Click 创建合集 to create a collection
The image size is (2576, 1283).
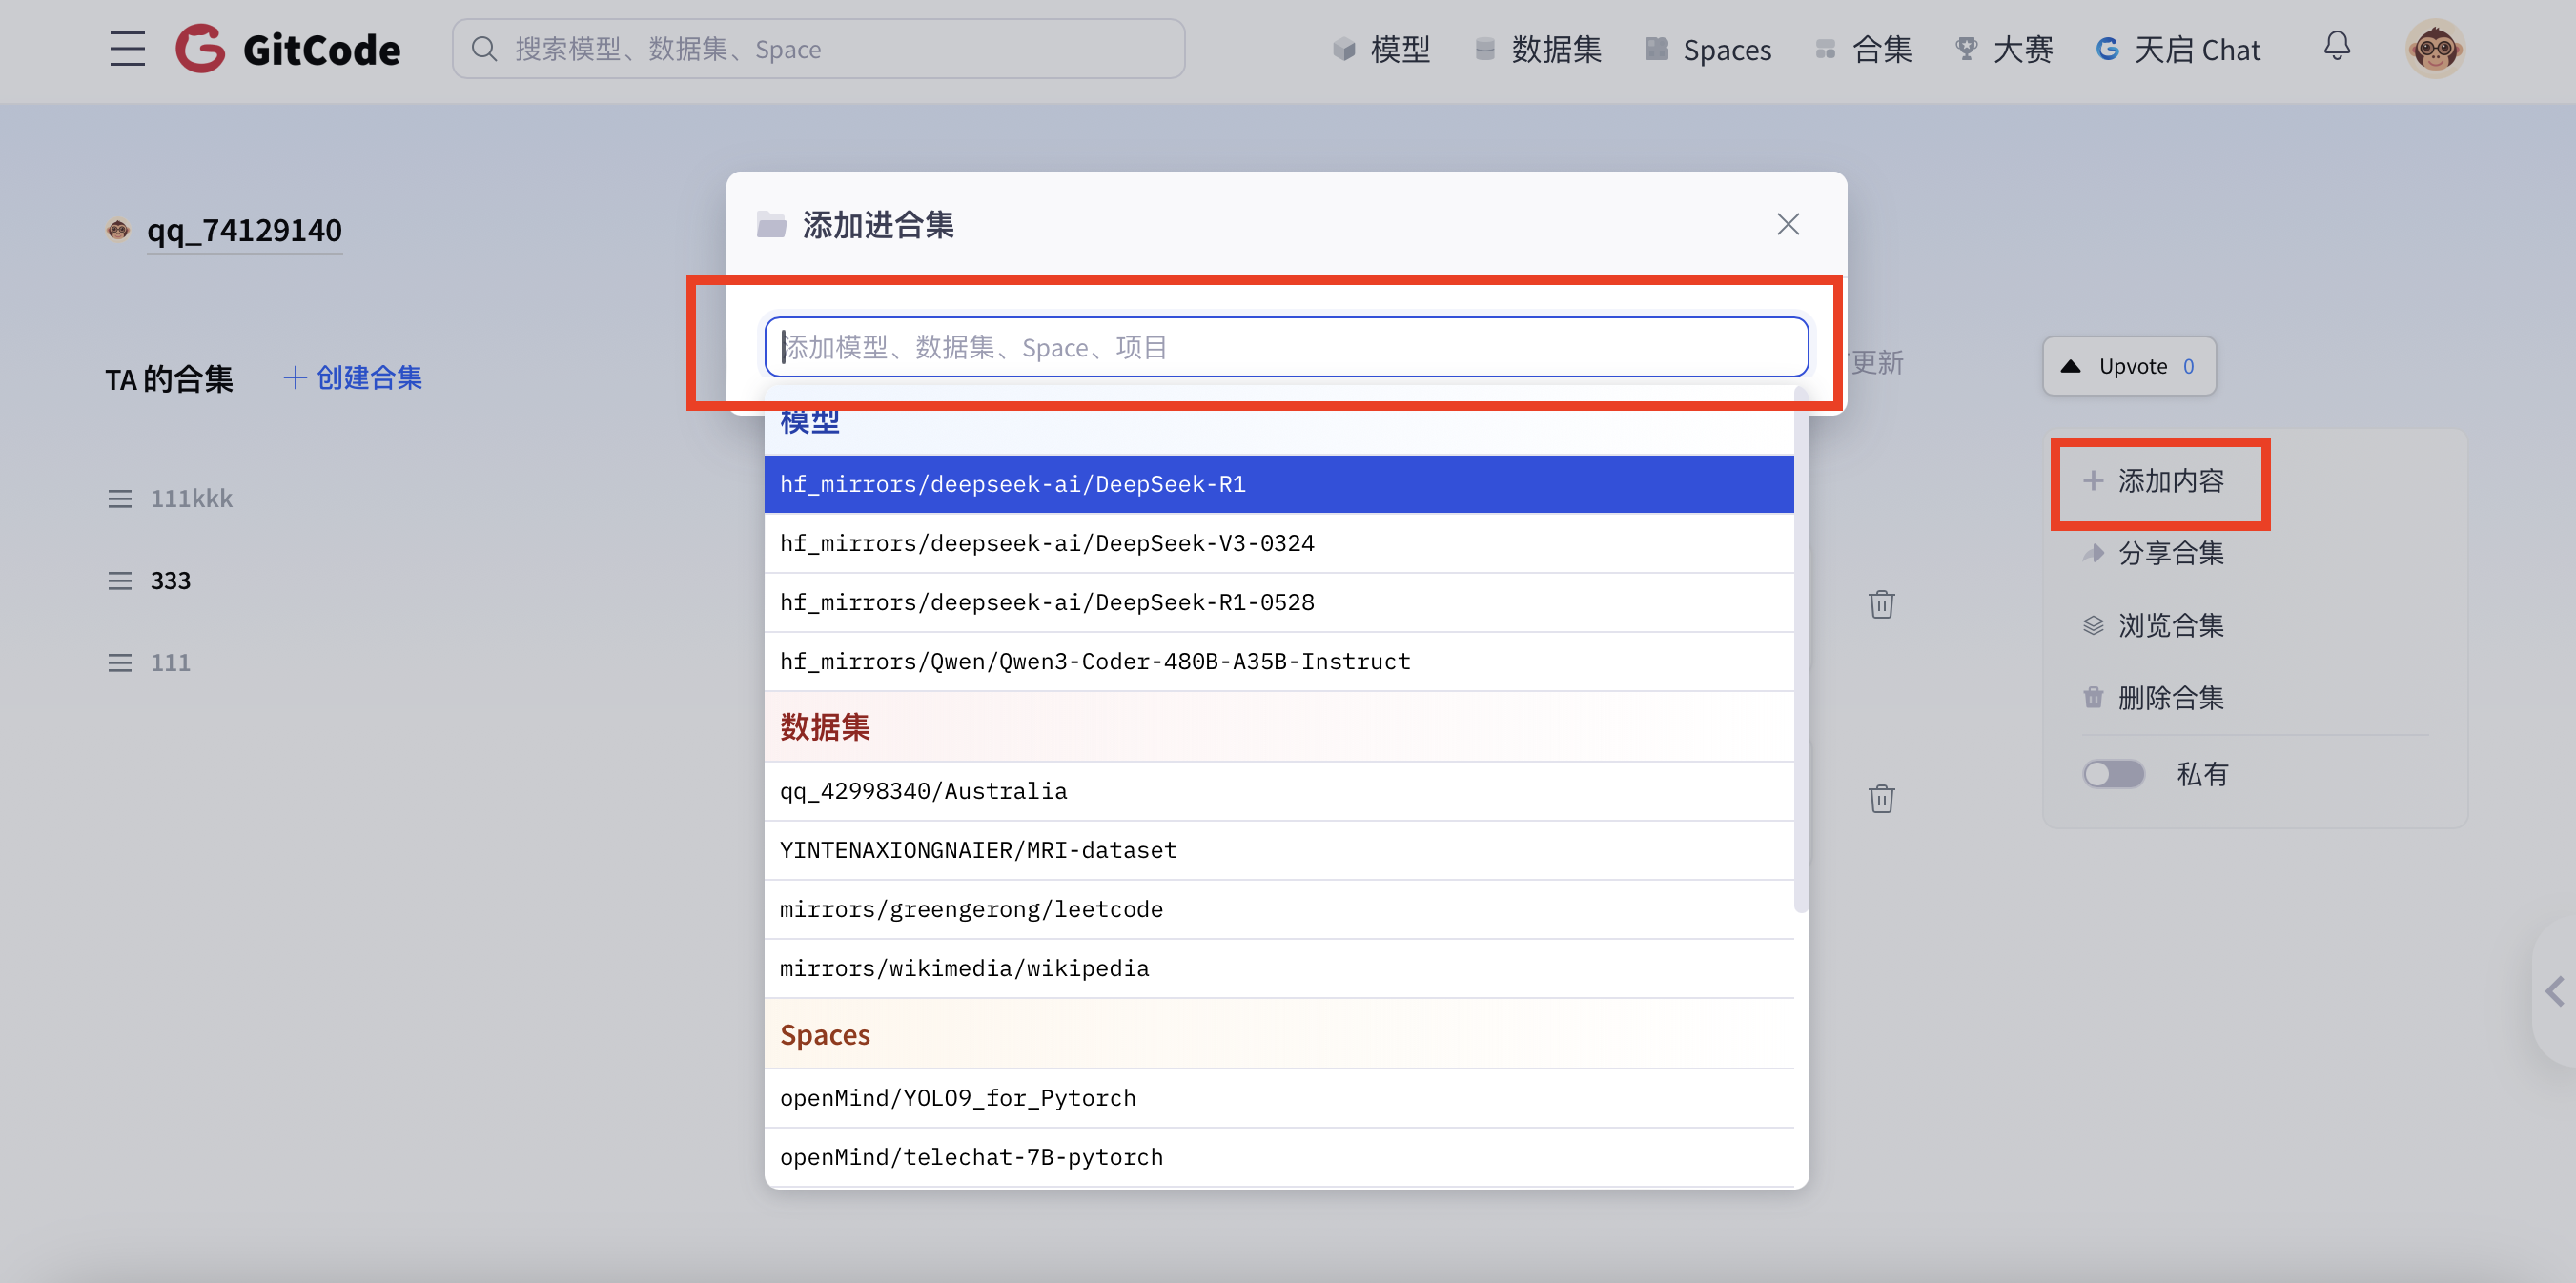coord(353,377)
